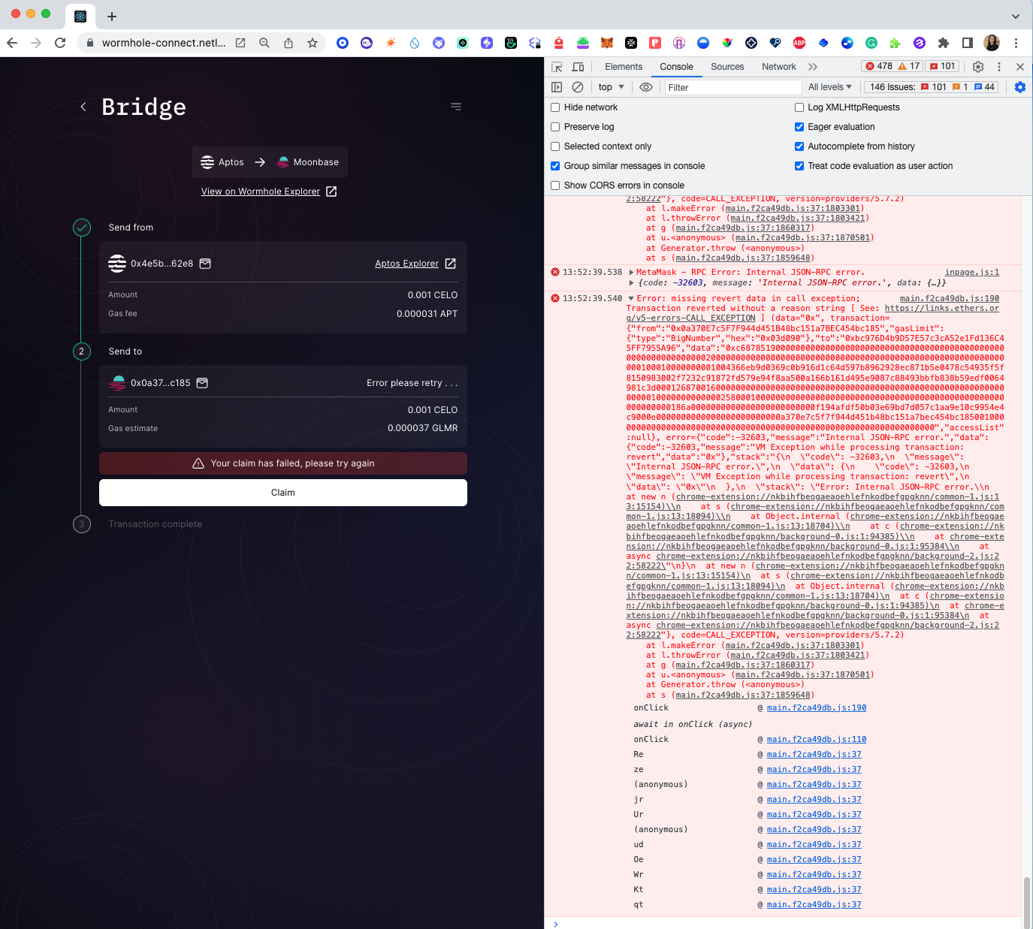The image size is (1033, 929).
Task: Select the inspect element cursor tool
Action: point(557,66)
